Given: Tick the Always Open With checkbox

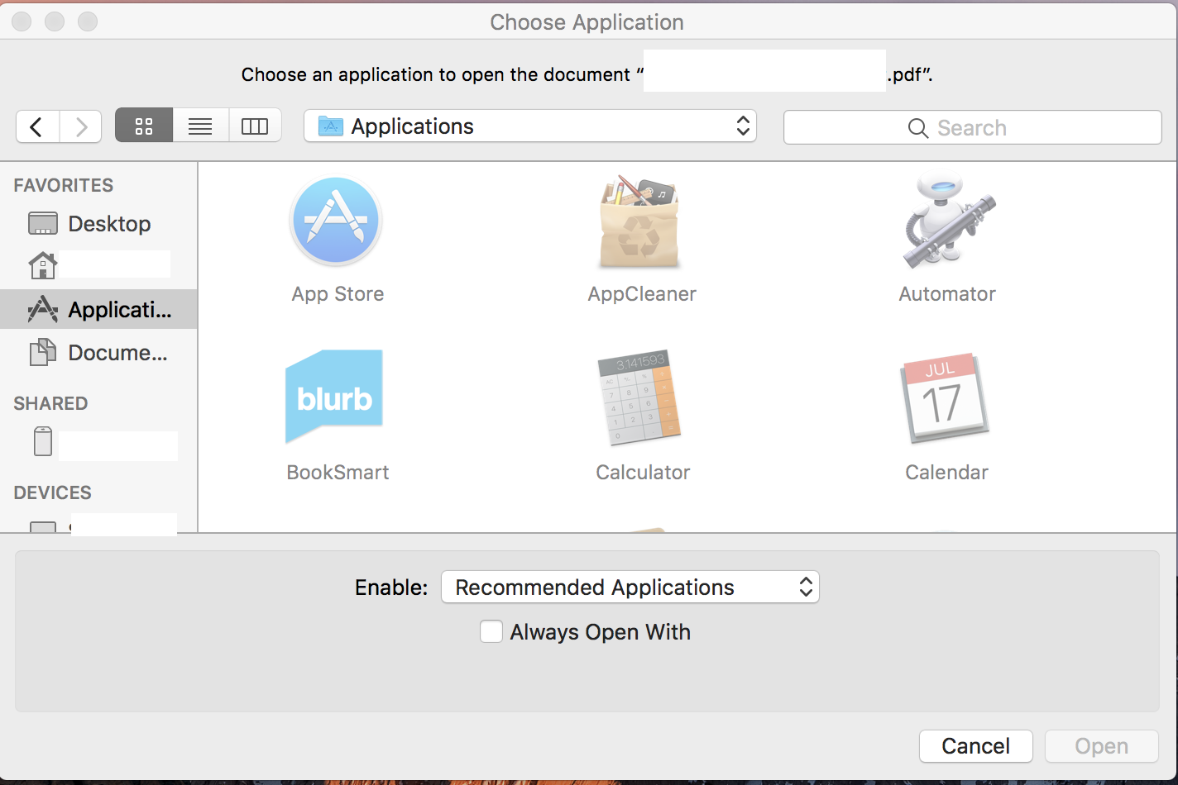Looking at the screenshot, I should 491,632.
